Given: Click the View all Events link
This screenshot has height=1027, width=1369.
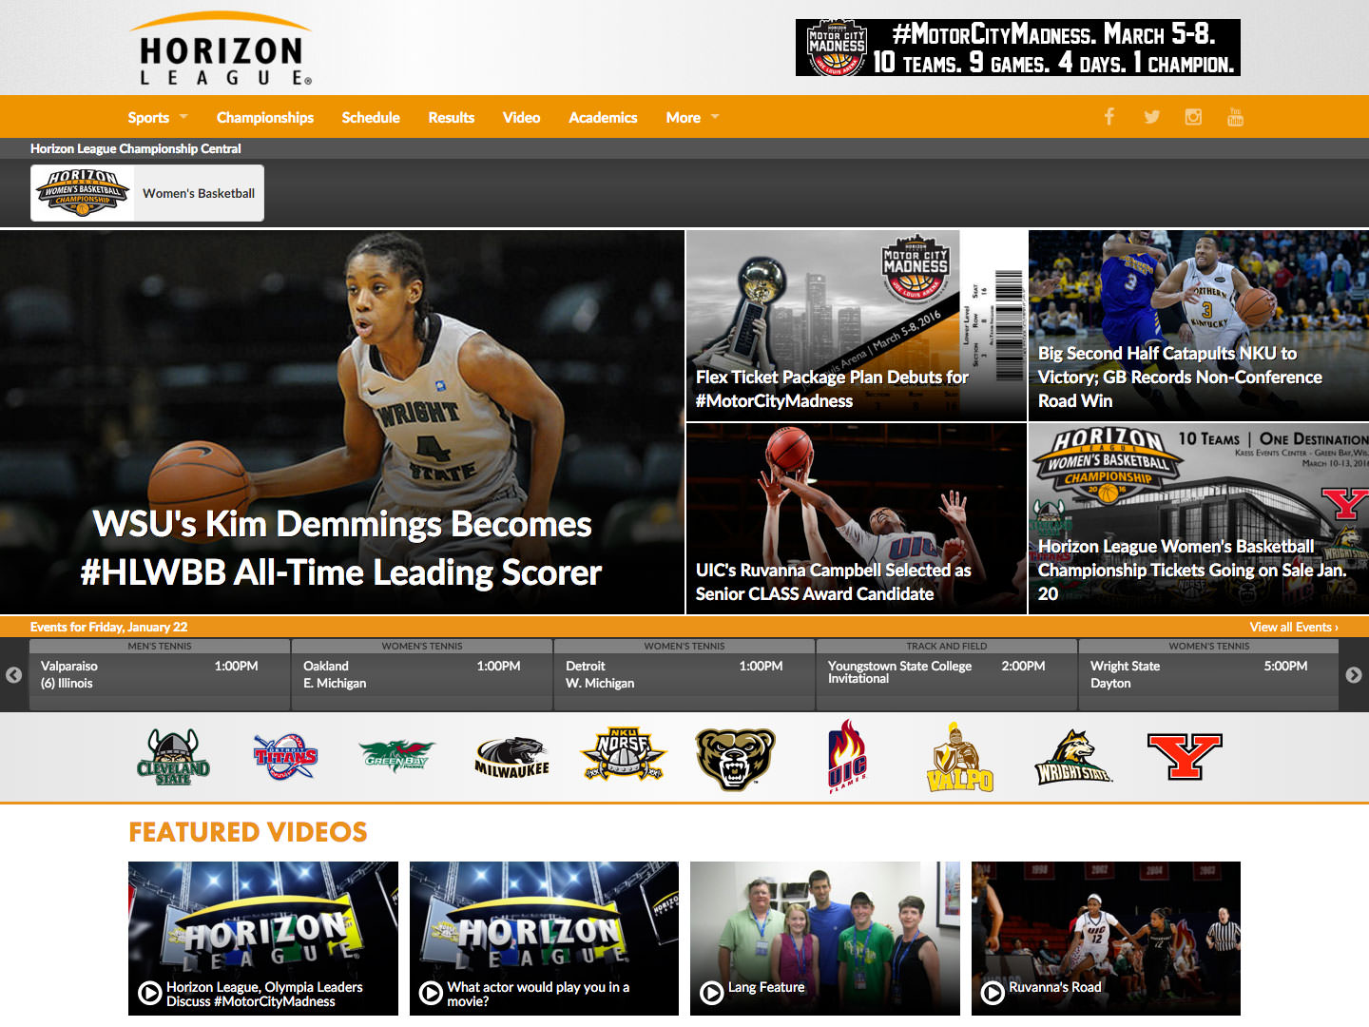Looking at the screenshot, I should 1294,627.
